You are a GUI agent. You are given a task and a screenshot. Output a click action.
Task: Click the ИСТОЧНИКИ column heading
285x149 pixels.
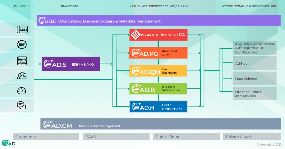23,6
